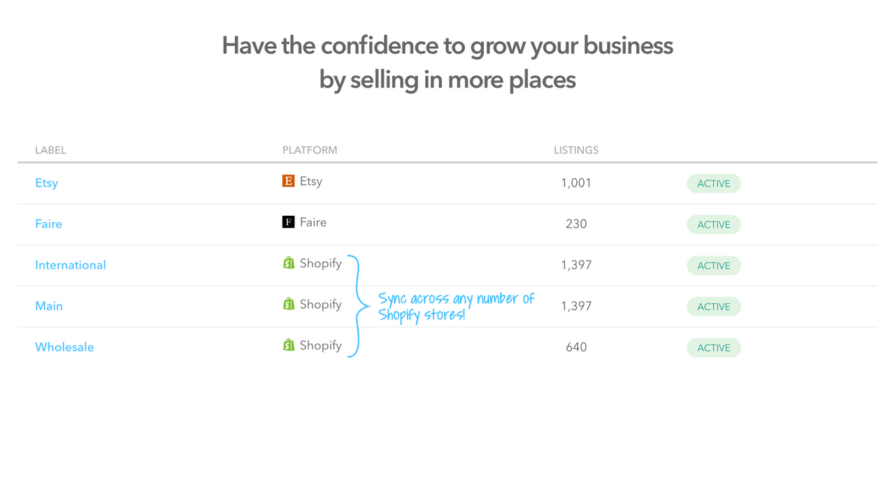The image size is (895, 503).
Task: Click the orange Etsy platform icon
Action: [287, 180]
